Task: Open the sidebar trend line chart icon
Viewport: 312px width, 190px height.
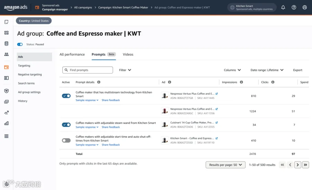Action: (6, 112)
